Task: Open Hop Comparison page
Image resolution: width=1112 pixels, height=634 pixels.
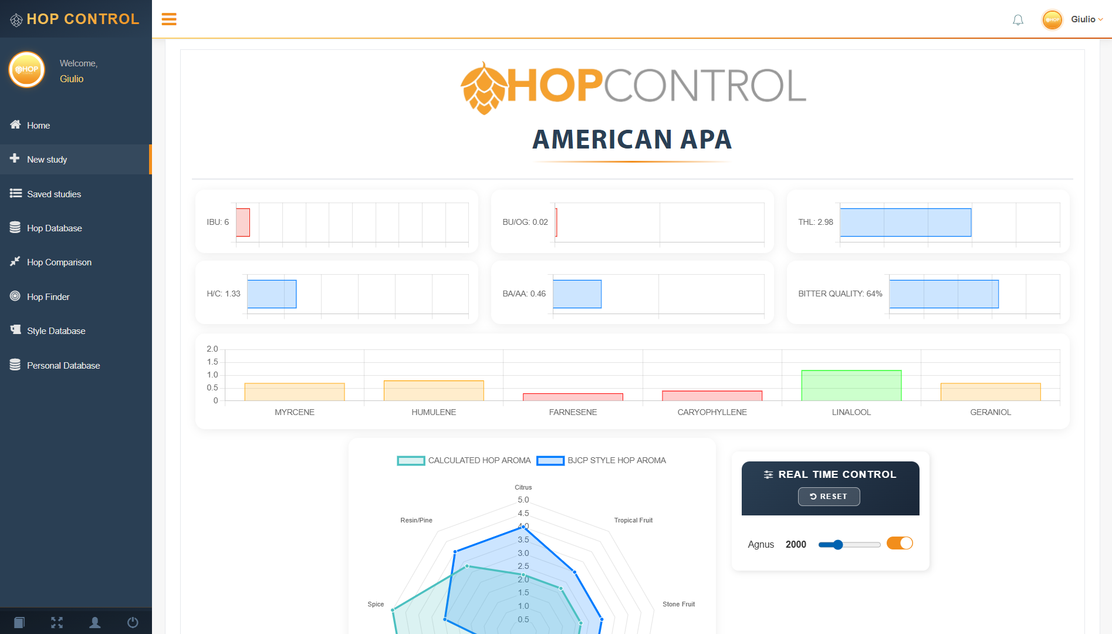Action: [76, 262]
